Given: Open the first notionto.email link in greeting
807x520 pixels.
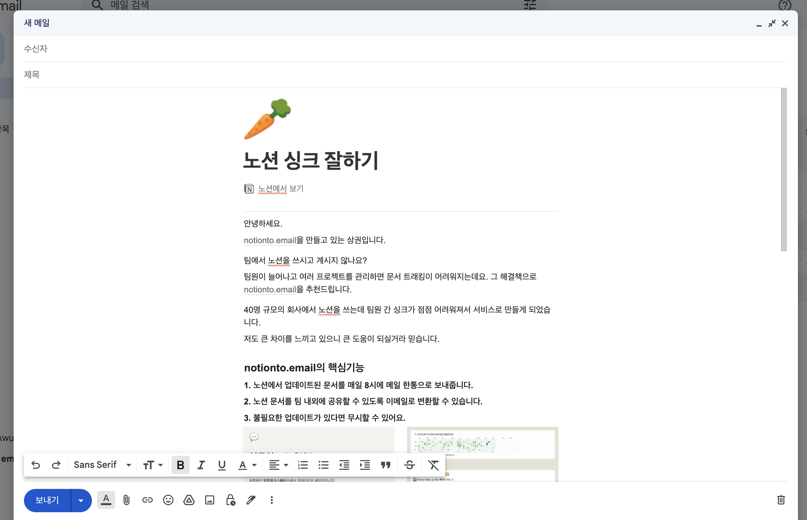Looking at the screenshot, I should [x=270, y=240].
